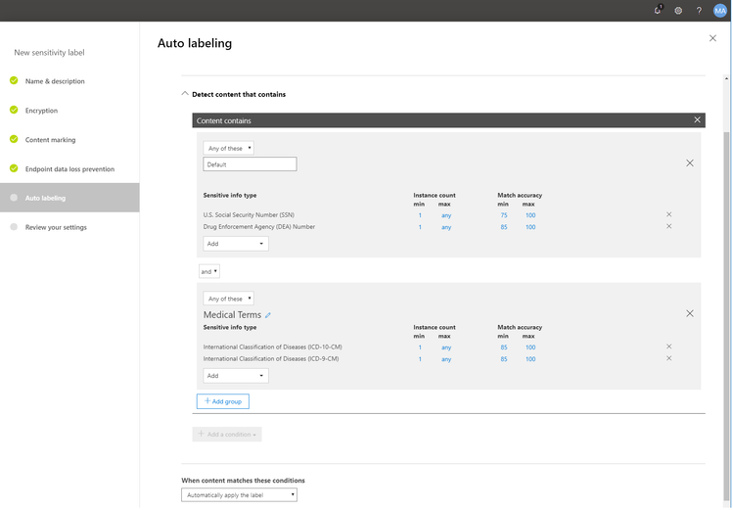Close the Content contains condition
Screen dimensions: 733x510
(697, 120)
